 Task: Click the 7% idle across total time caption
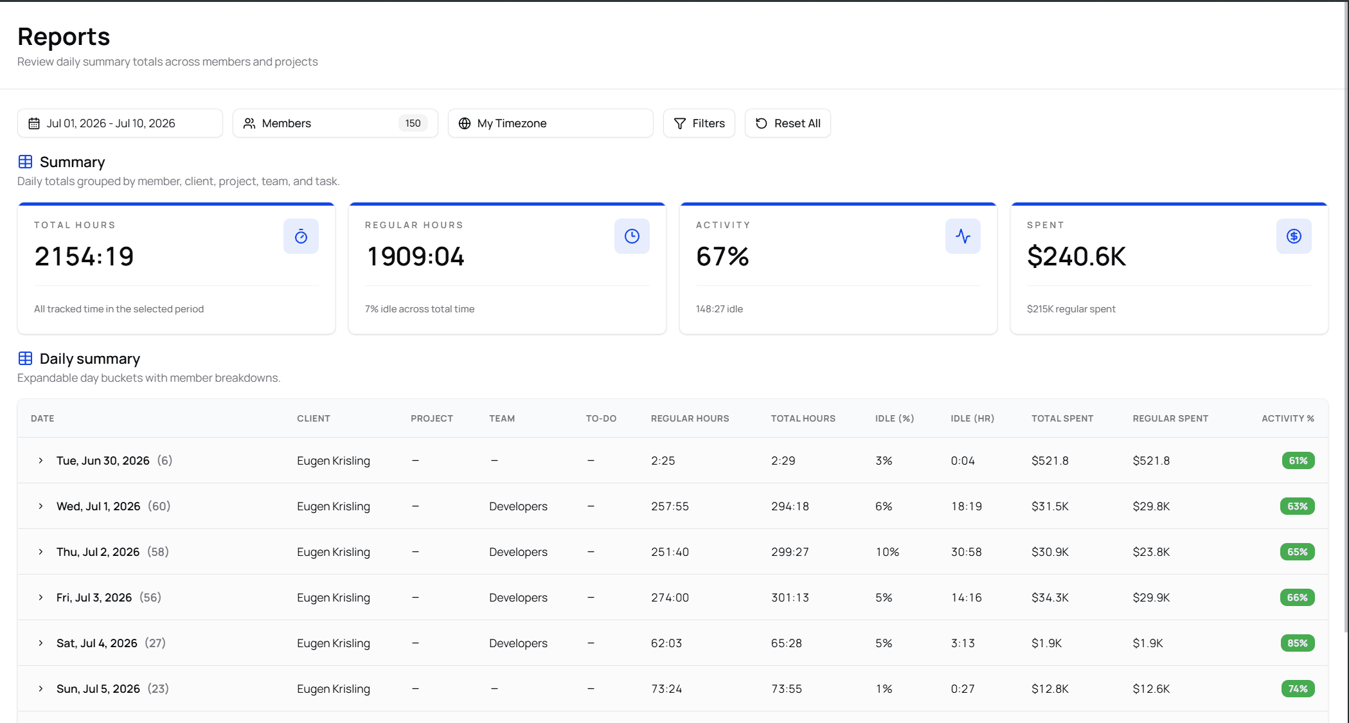coord(420,308)
